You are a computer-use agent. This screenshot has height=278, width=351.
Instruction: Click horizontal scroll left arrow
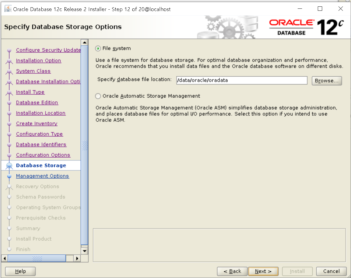click(x=5, y=258)
